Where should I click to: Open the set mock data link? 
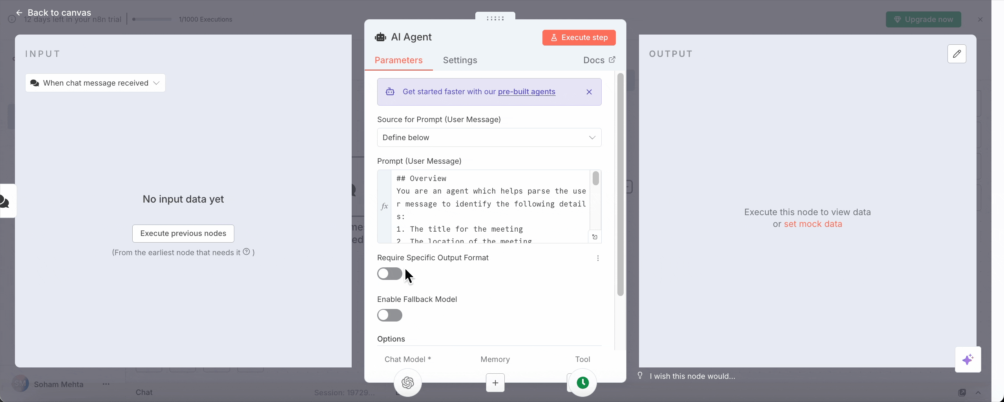click(812, 224)
